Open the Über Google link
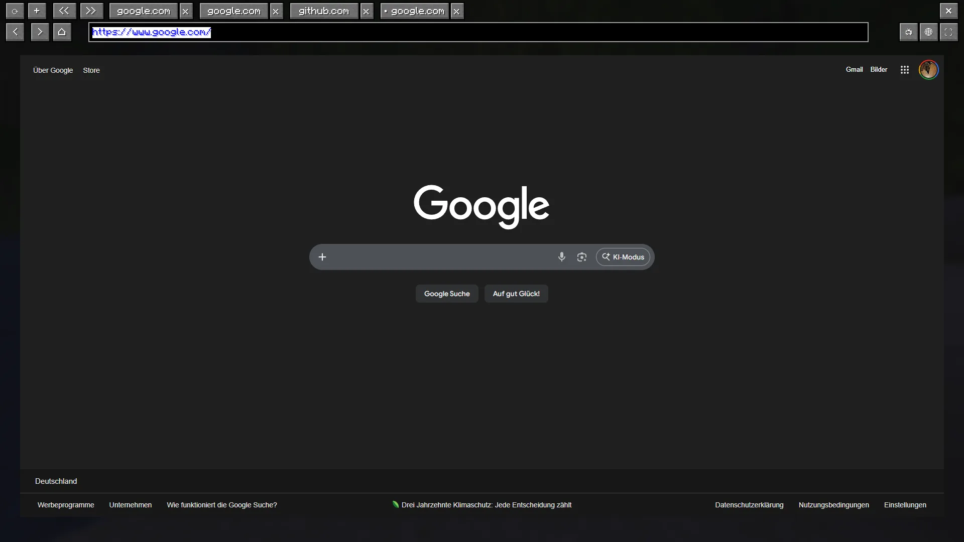This screenshot has width=964, height=542. [53, 70]
